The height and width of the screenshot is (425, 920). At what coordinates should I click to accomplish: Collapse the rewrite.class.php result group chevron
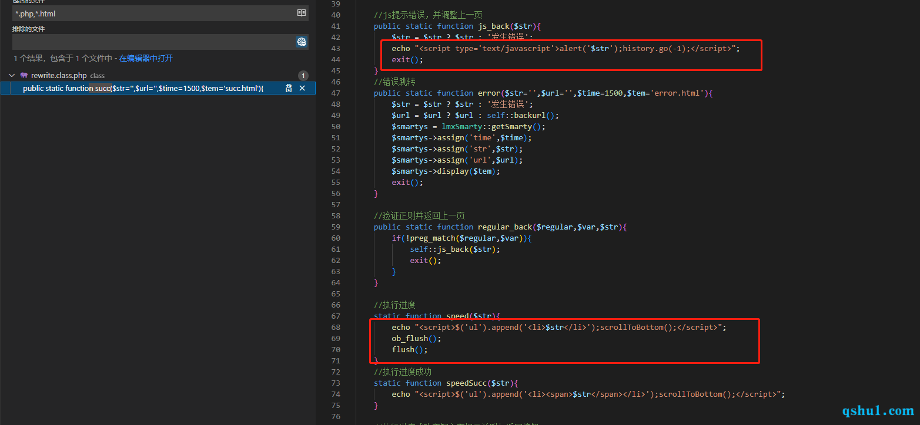tap(12, 76)
